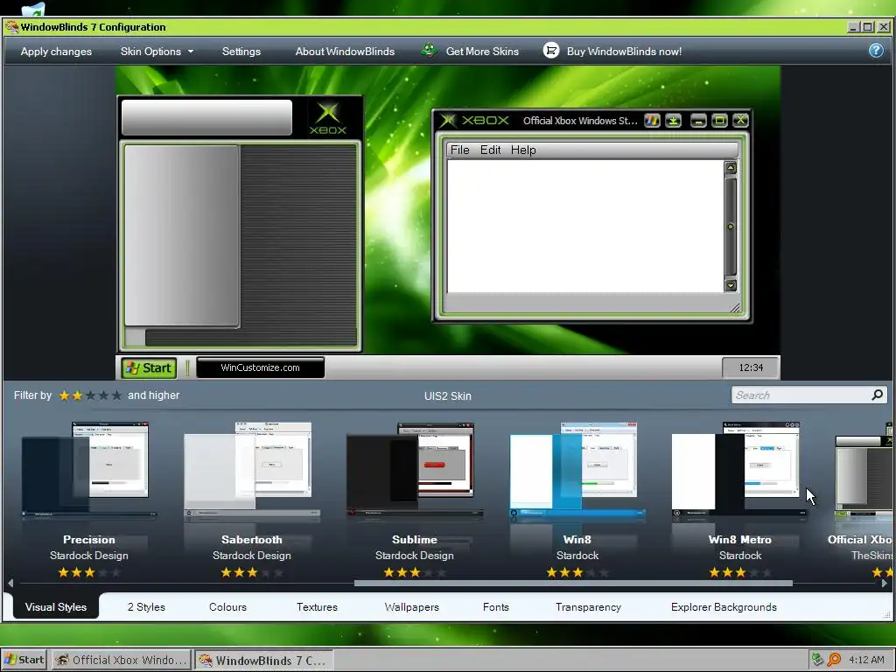Click the Buy WindowBlinds now! link

[624, 52]
